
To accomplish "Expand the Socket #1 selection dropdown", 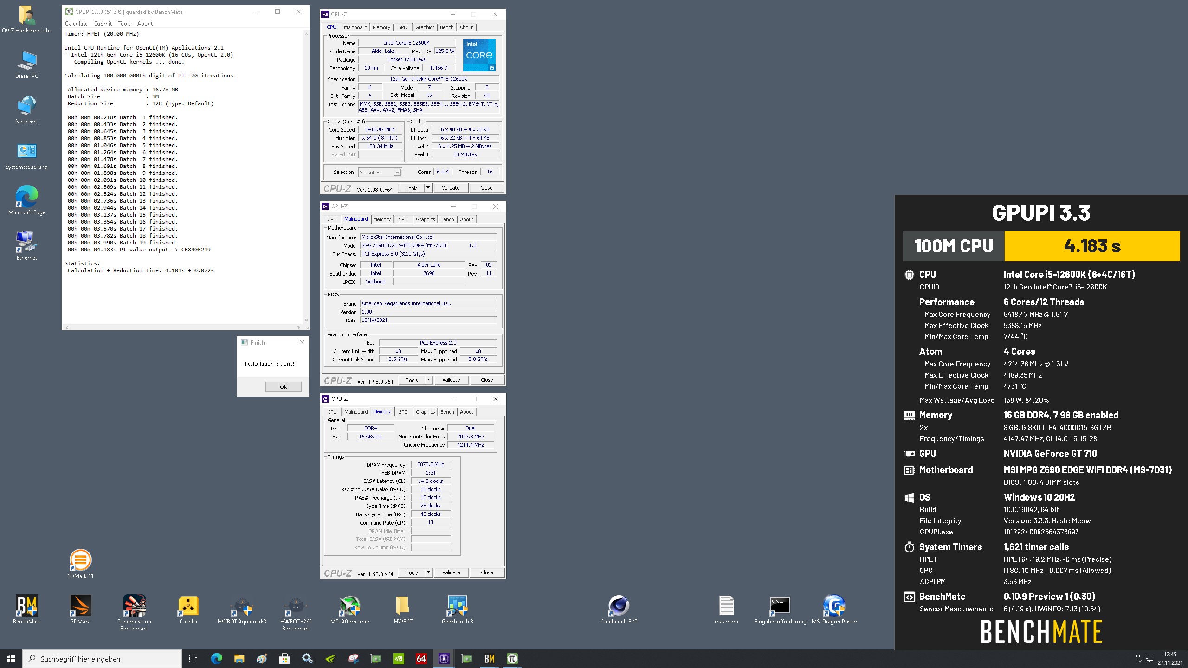I will (397, 172).
